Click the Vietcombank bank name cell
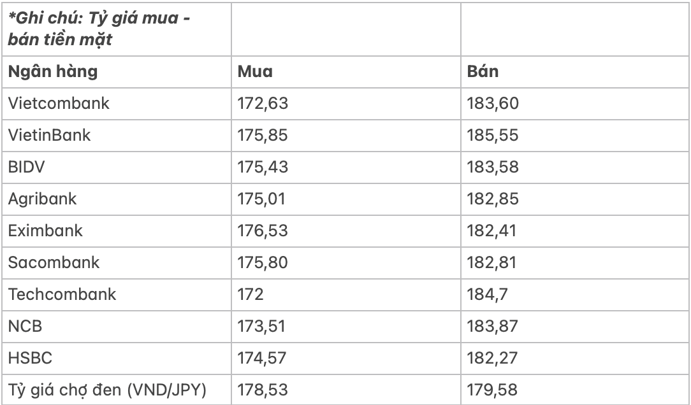Image resolution: width=691 pixels, height=405 pixels. click(59, 104)
